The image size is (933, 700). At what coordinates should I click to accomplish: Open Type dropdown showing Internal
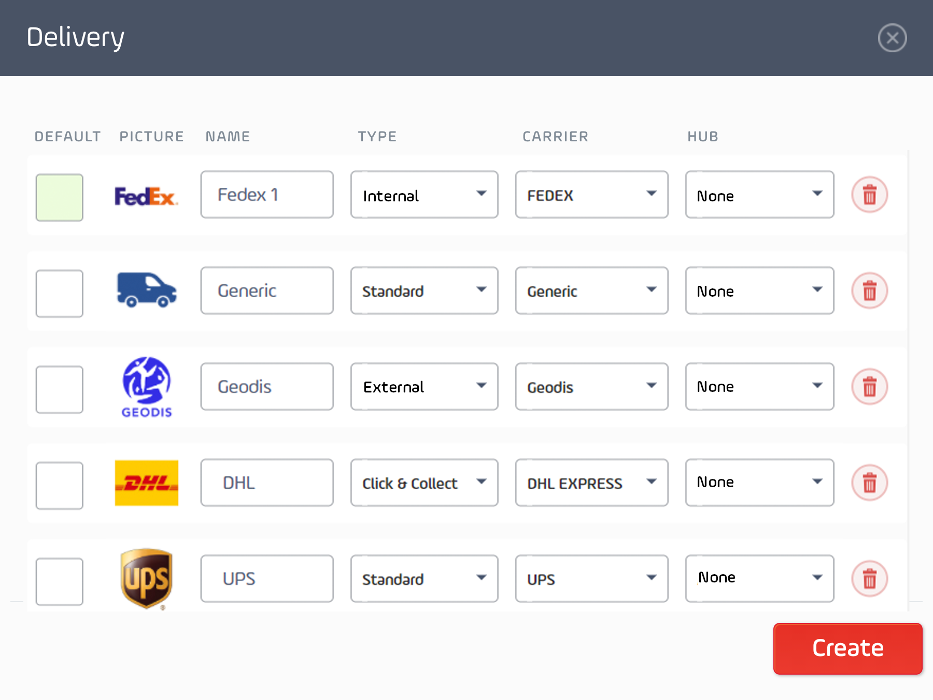tap(424, 195)
